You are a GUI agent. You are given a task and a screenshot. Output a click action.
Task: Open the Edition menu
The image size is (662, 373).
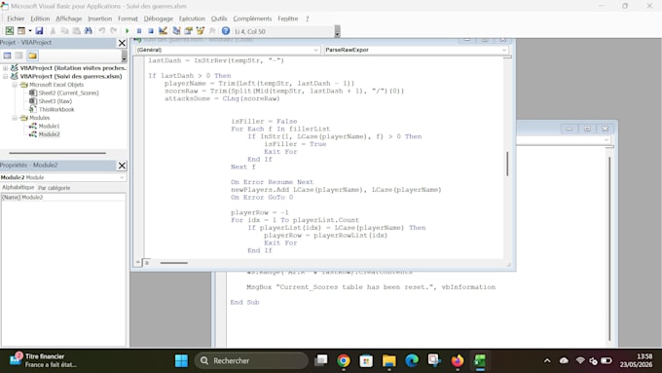click(x=40, y=19)
